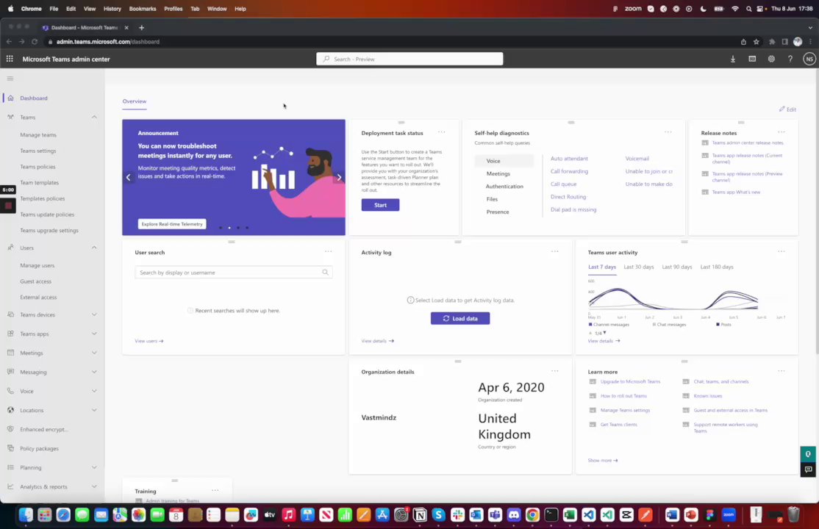Open Known issues link in Learn more
The height and width of the screenshot is (529, 819).
point(708,396)
